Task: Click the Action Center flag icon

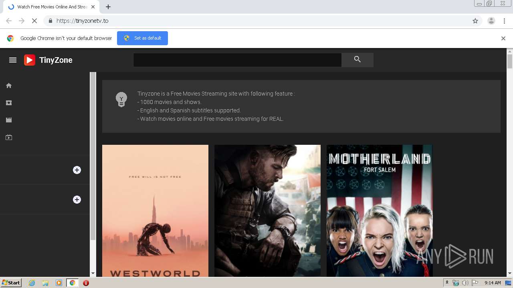Action: [475, 283]
